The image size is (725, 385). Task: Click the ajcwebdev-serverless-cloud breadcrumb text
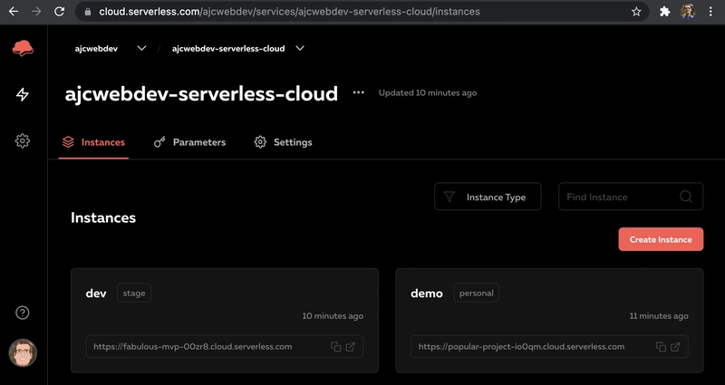click(228, 49)
